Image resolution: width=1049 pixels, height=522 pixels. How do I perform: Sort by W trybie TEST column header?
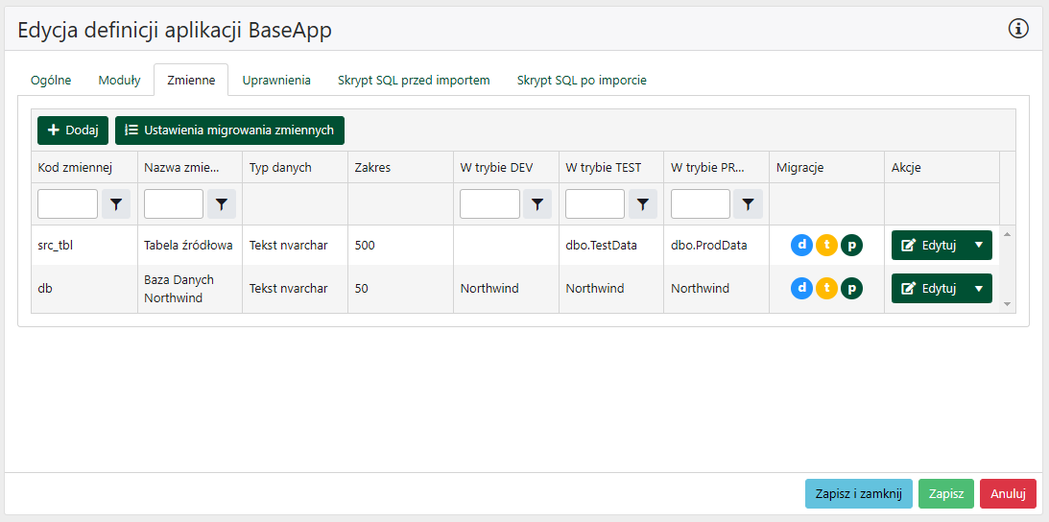pyautogui.click(x=611, y=167)
